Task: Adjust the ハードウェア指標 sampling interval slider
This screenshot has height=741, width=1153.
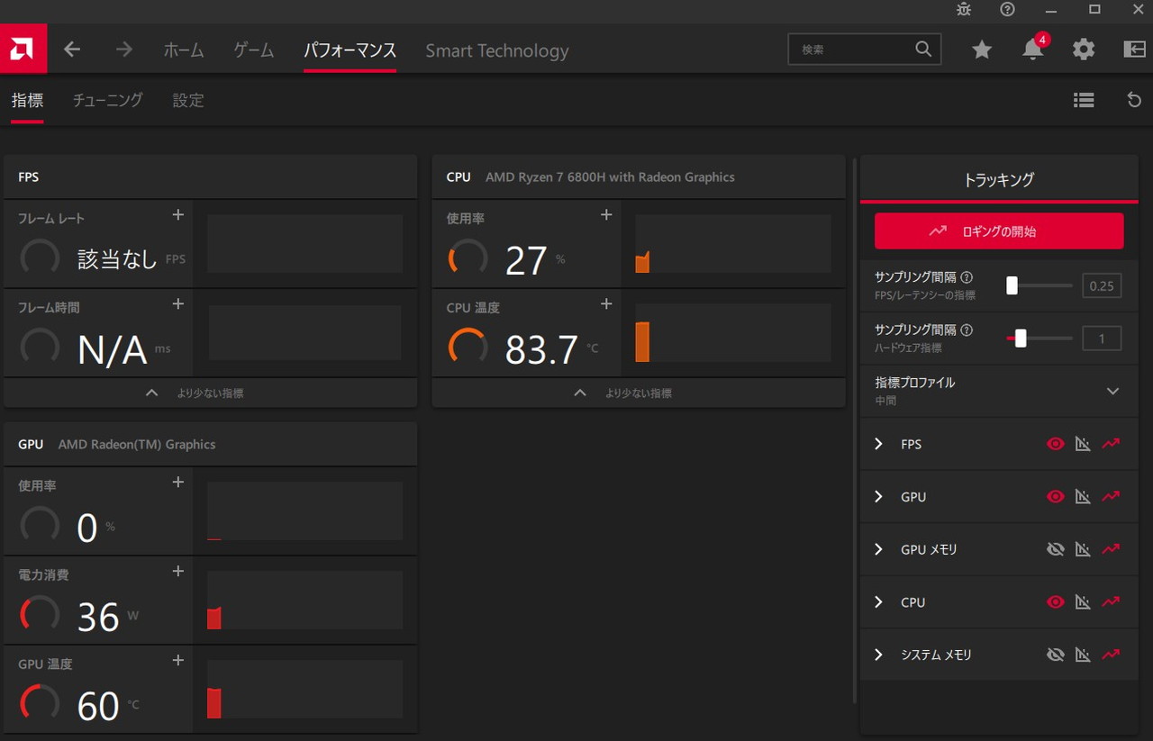Action: click(x=1021, y=339)
